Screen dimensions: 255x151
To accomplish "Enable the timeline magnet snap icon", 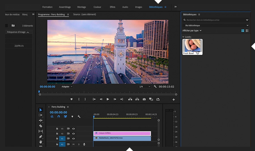I will 59,117.
